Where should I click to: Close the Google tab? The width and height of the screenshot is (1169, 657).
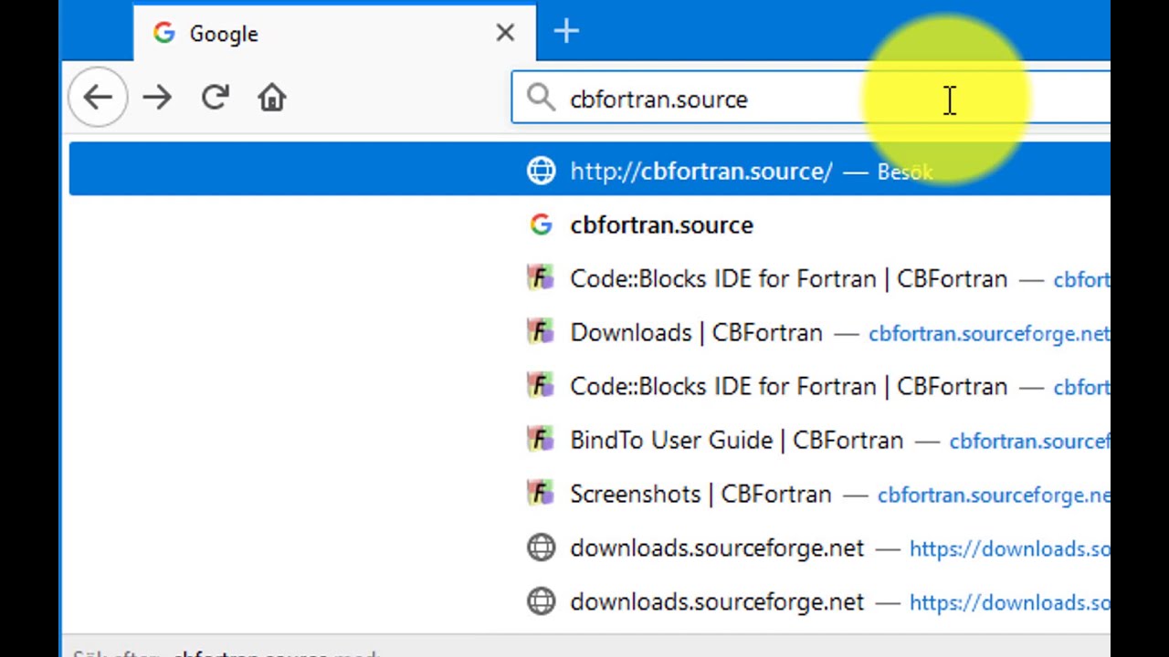505,34
